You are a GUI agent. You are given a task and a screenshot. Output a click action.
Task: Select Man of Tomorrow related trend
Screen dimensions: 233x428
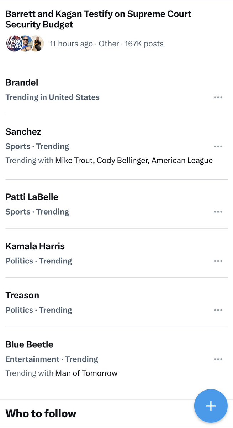[x=86, y=373]
